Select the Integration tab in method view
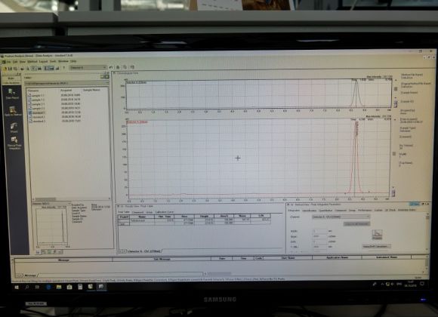 [x=294, y=211]
